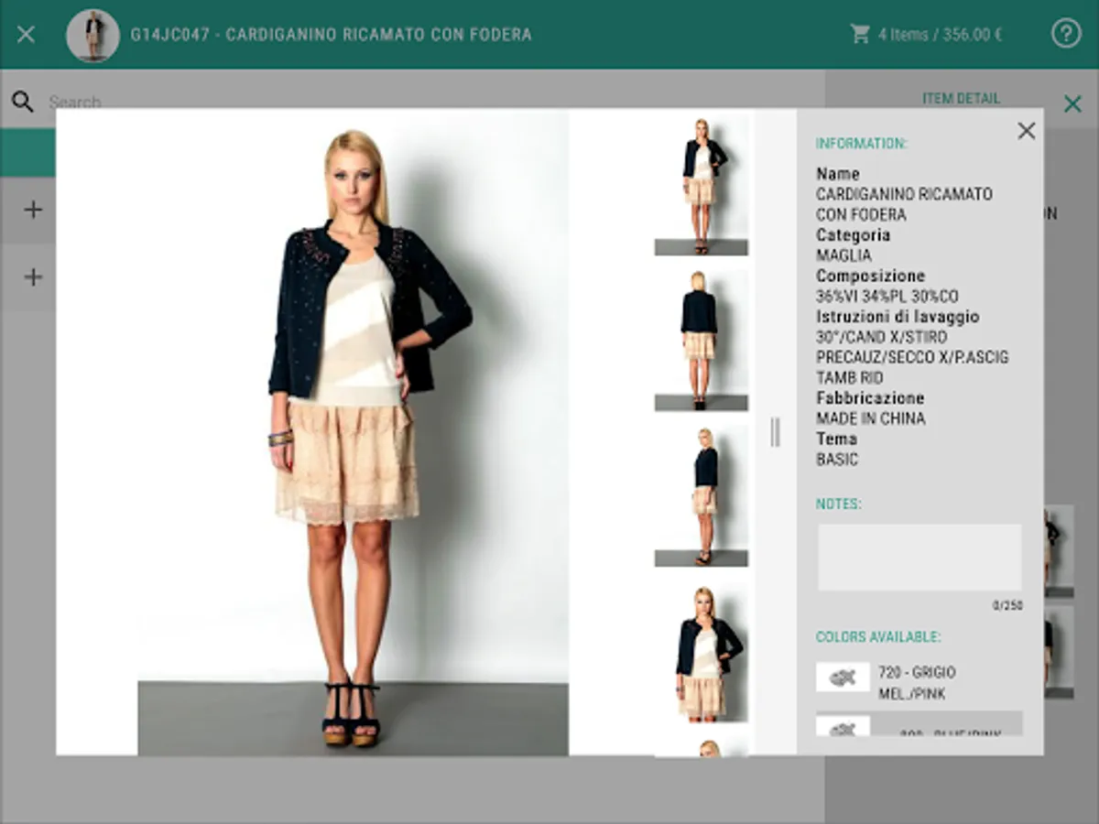
Task: Click the INFORMATION heading
Action: pyautogui.click(x=861, y=143)
